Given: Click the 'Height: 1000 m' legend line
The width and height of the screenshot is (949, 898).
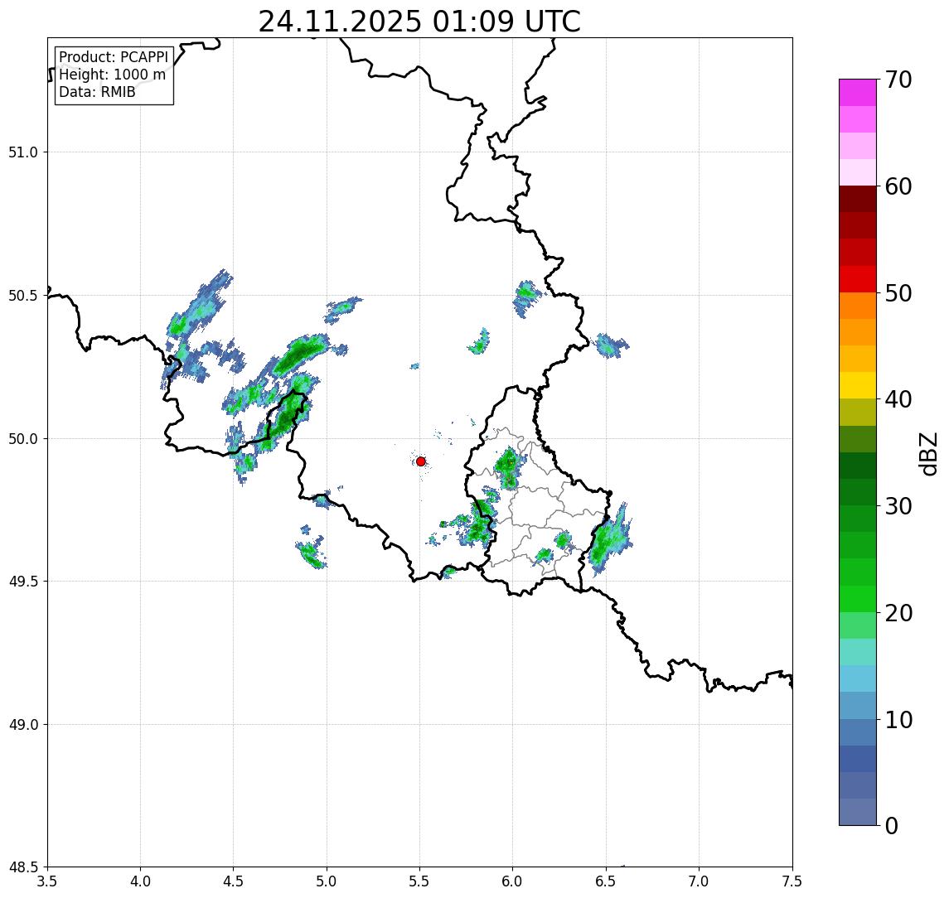Looking at the screenshot, I should coord(112,75).
